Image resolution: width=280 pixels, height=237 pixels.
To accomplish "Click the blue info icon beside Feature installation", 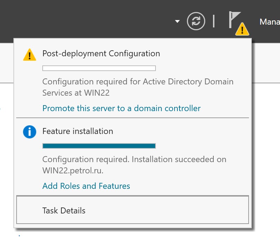I will tap(30, 132).
